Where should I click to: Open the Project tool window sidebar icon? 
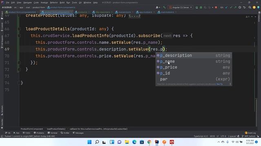click(x=2, y=15)
